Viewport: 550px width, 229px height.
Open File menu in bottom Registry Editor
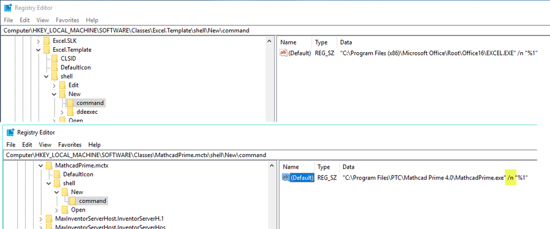[11, 144]
